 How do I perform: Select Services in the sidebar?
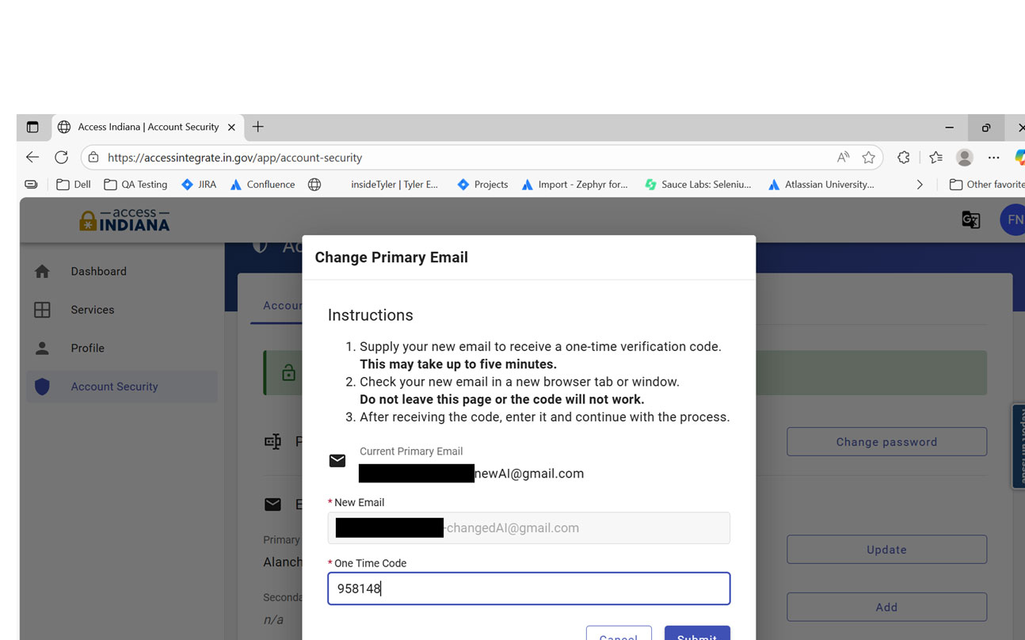pyautogui.click(x=92, y=310)
